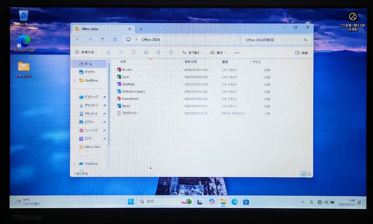Select the Cut (scissors) icon in the toolbar
This screenshot has width=373, height=224.
(x=108, y=52)
